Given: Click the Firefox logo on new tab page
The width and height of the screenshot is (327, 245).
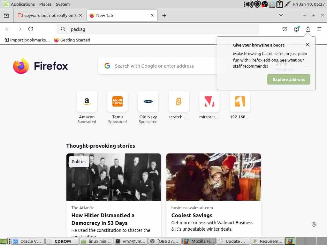Looking at the screenshot, I should tap(21, 66).
